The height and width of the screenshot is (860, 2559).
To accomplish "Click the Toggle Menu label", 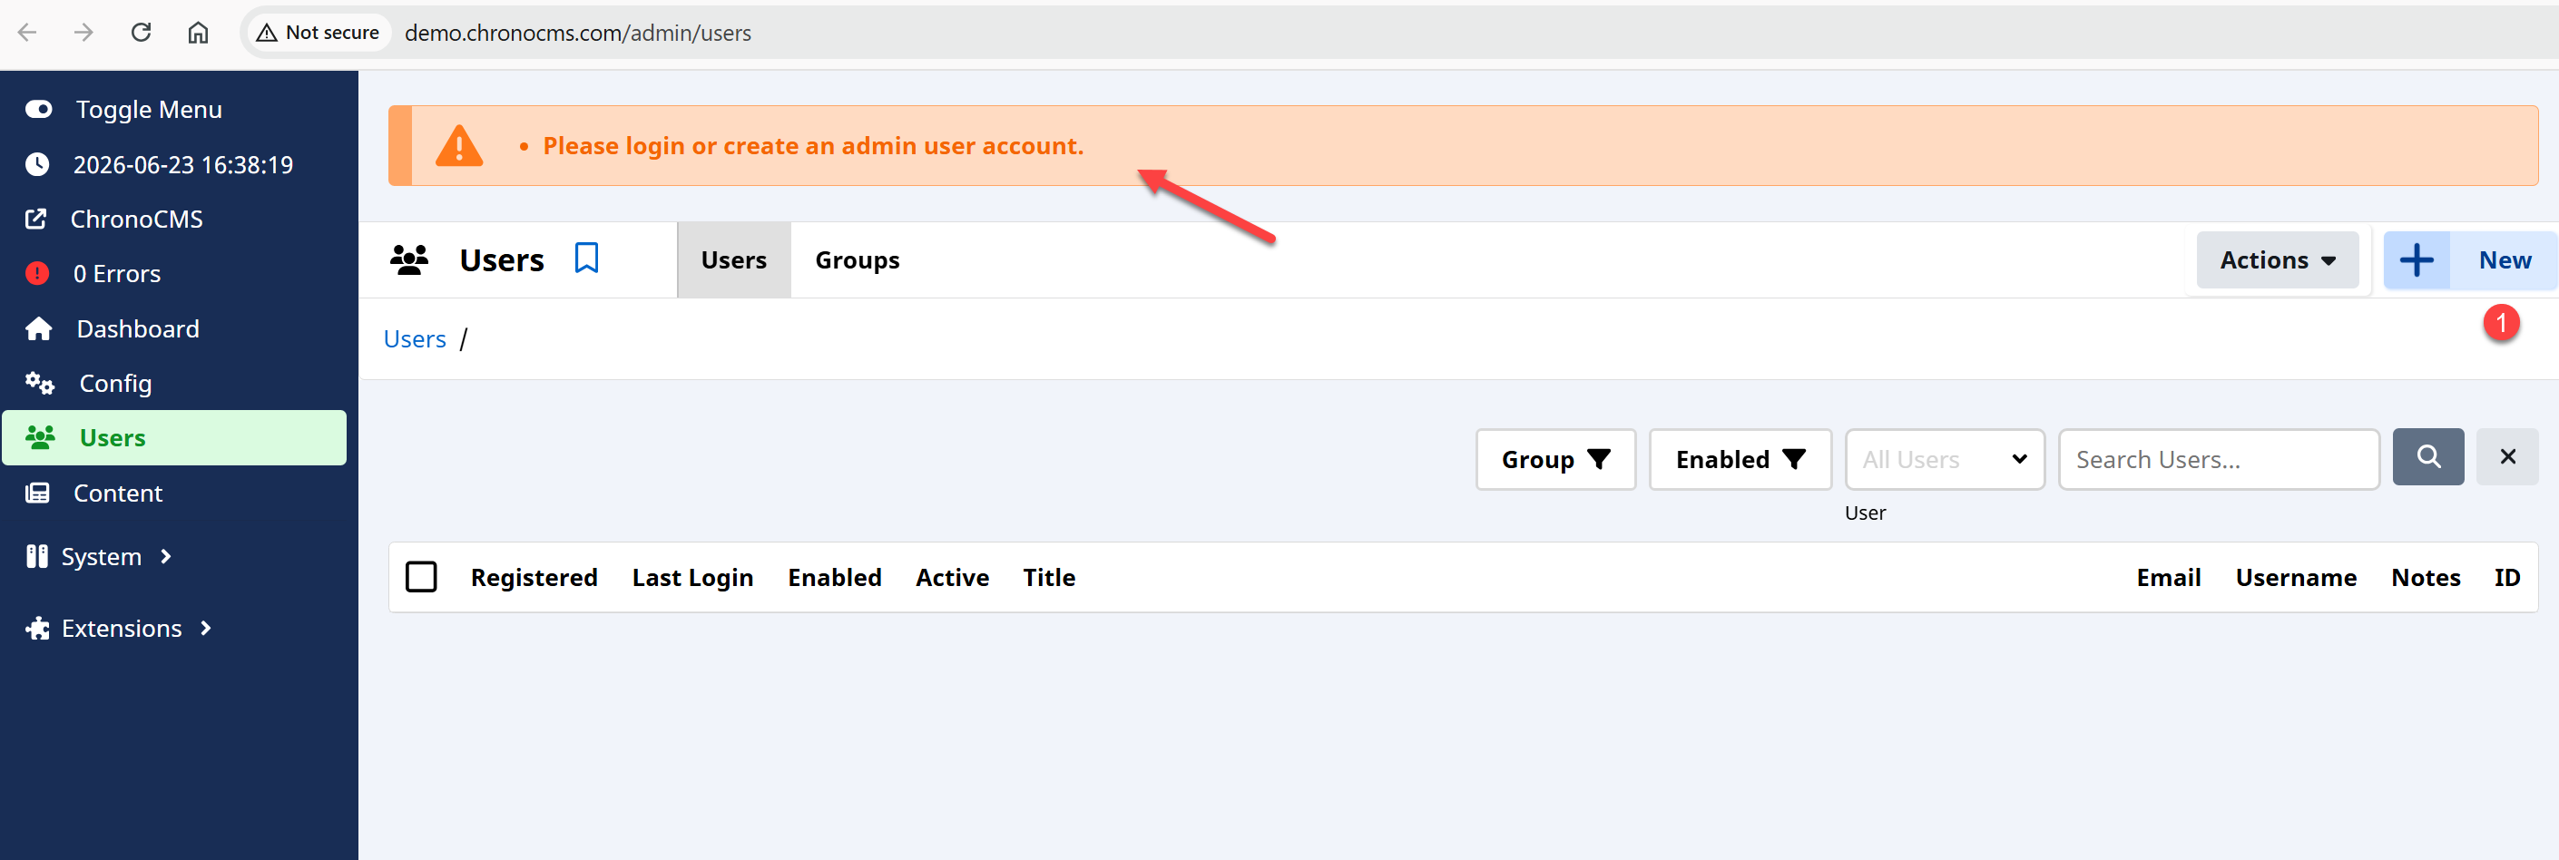I will tap(149, 109).
